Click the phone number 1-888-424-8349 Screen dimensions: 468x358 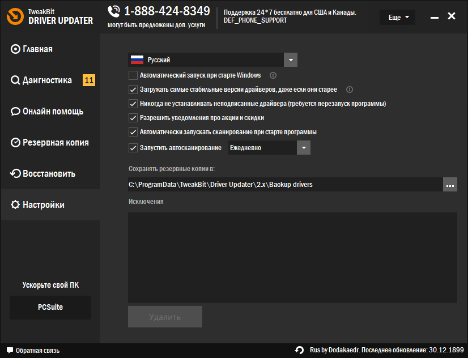point(167,11)
